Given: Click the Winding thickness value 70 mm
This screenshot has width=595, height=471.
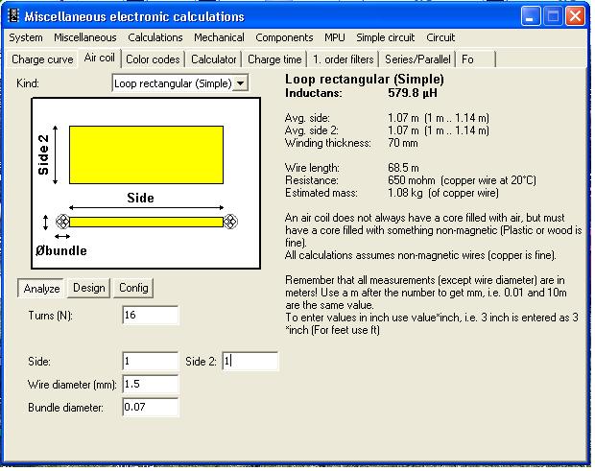Looking at the screenshot, I should tap(403, 143).
